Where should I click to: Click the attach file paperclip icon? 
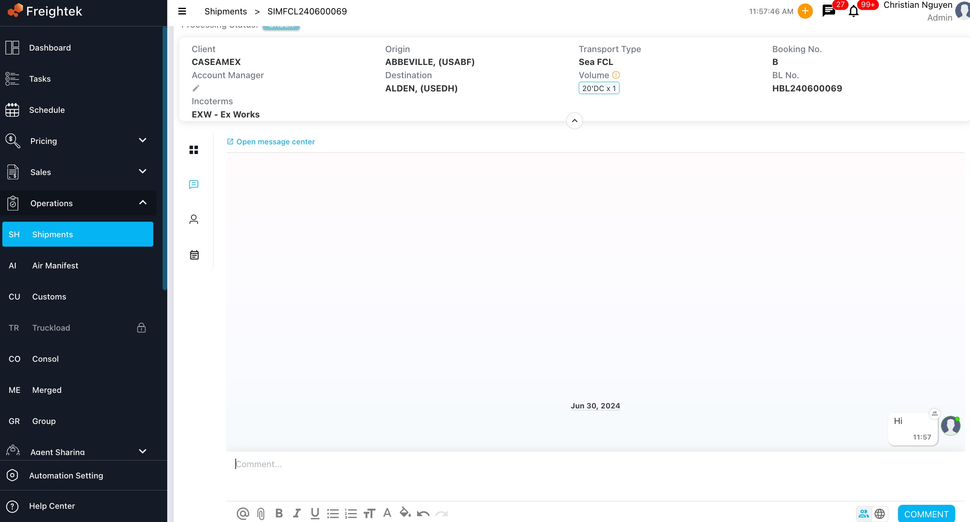click(261, 513)
